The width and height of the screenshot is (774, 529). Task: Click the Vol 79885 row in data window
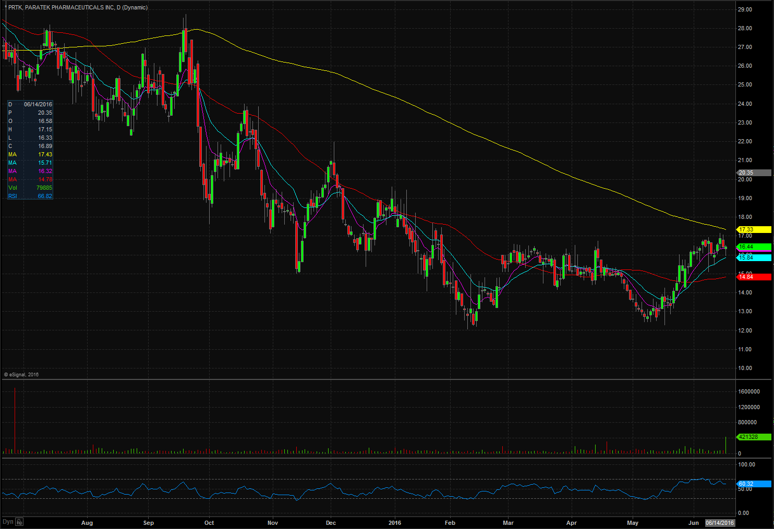(30, 188)
